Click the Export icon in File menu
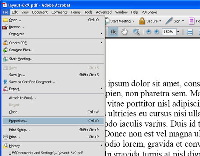This screenshot has height=156, width=200. tap(5, 89)
